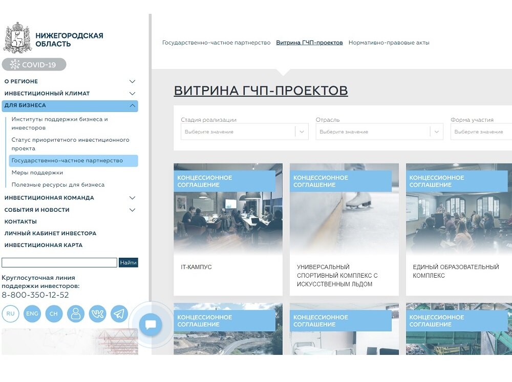Open the Telegram channel icon
The height and width of the screenshot is (382, 512).
click(119, 313)
